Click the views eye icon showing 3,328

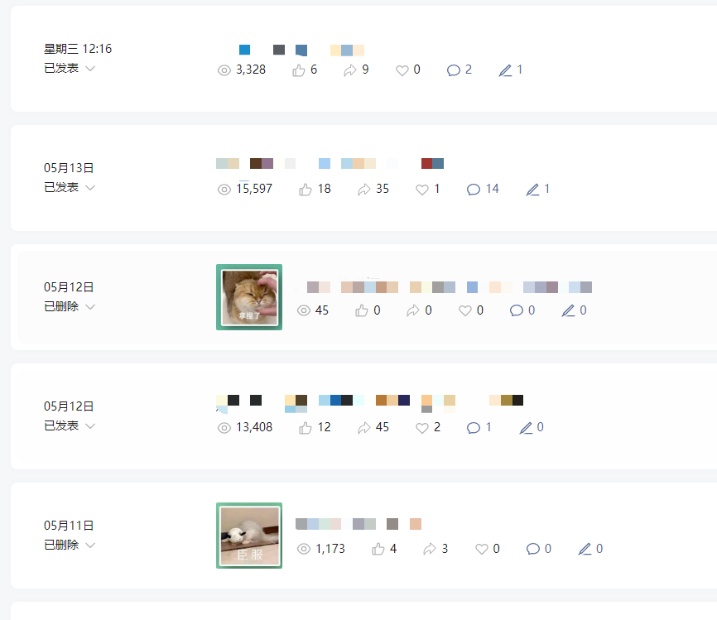[x=224, y=70]
